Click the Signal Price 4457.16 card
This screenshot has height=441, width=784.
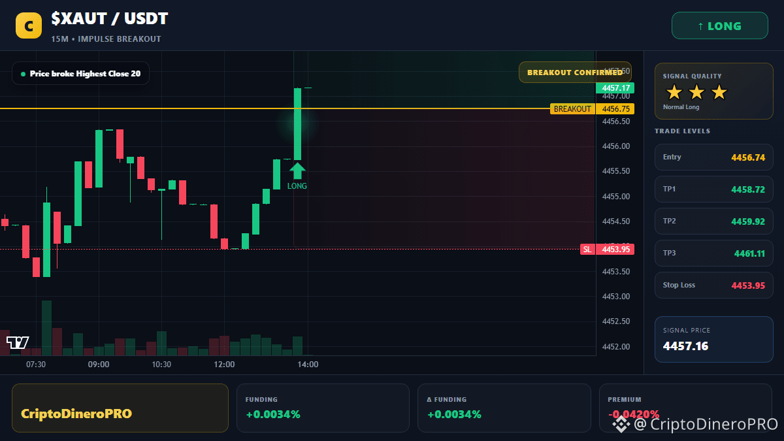click(x=714, y=339)
